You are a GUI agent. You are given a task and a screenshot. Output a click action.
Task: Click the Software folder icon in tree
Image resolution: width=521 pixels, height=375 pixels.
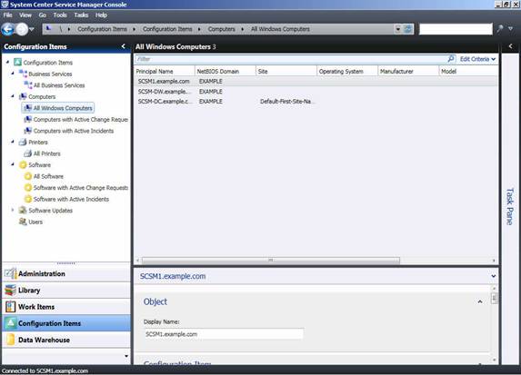click(x=23, y=165)
